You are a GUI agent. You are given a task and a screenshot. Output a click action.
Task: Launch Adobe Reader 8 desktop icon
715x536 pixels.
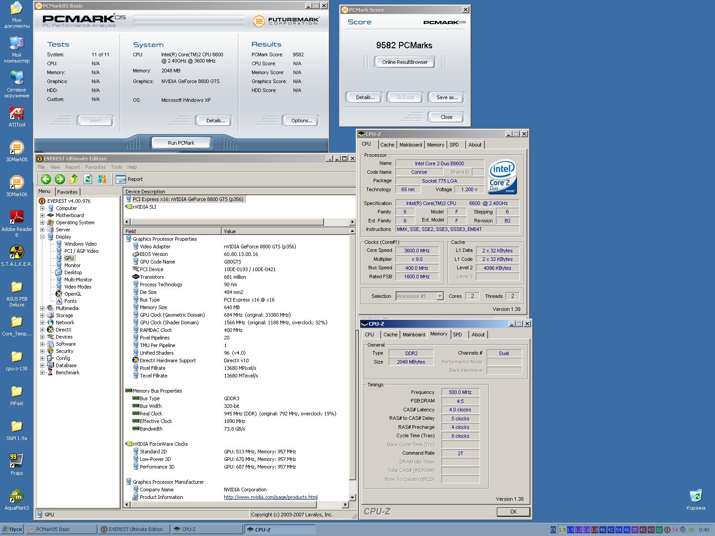tap(17, 224)
